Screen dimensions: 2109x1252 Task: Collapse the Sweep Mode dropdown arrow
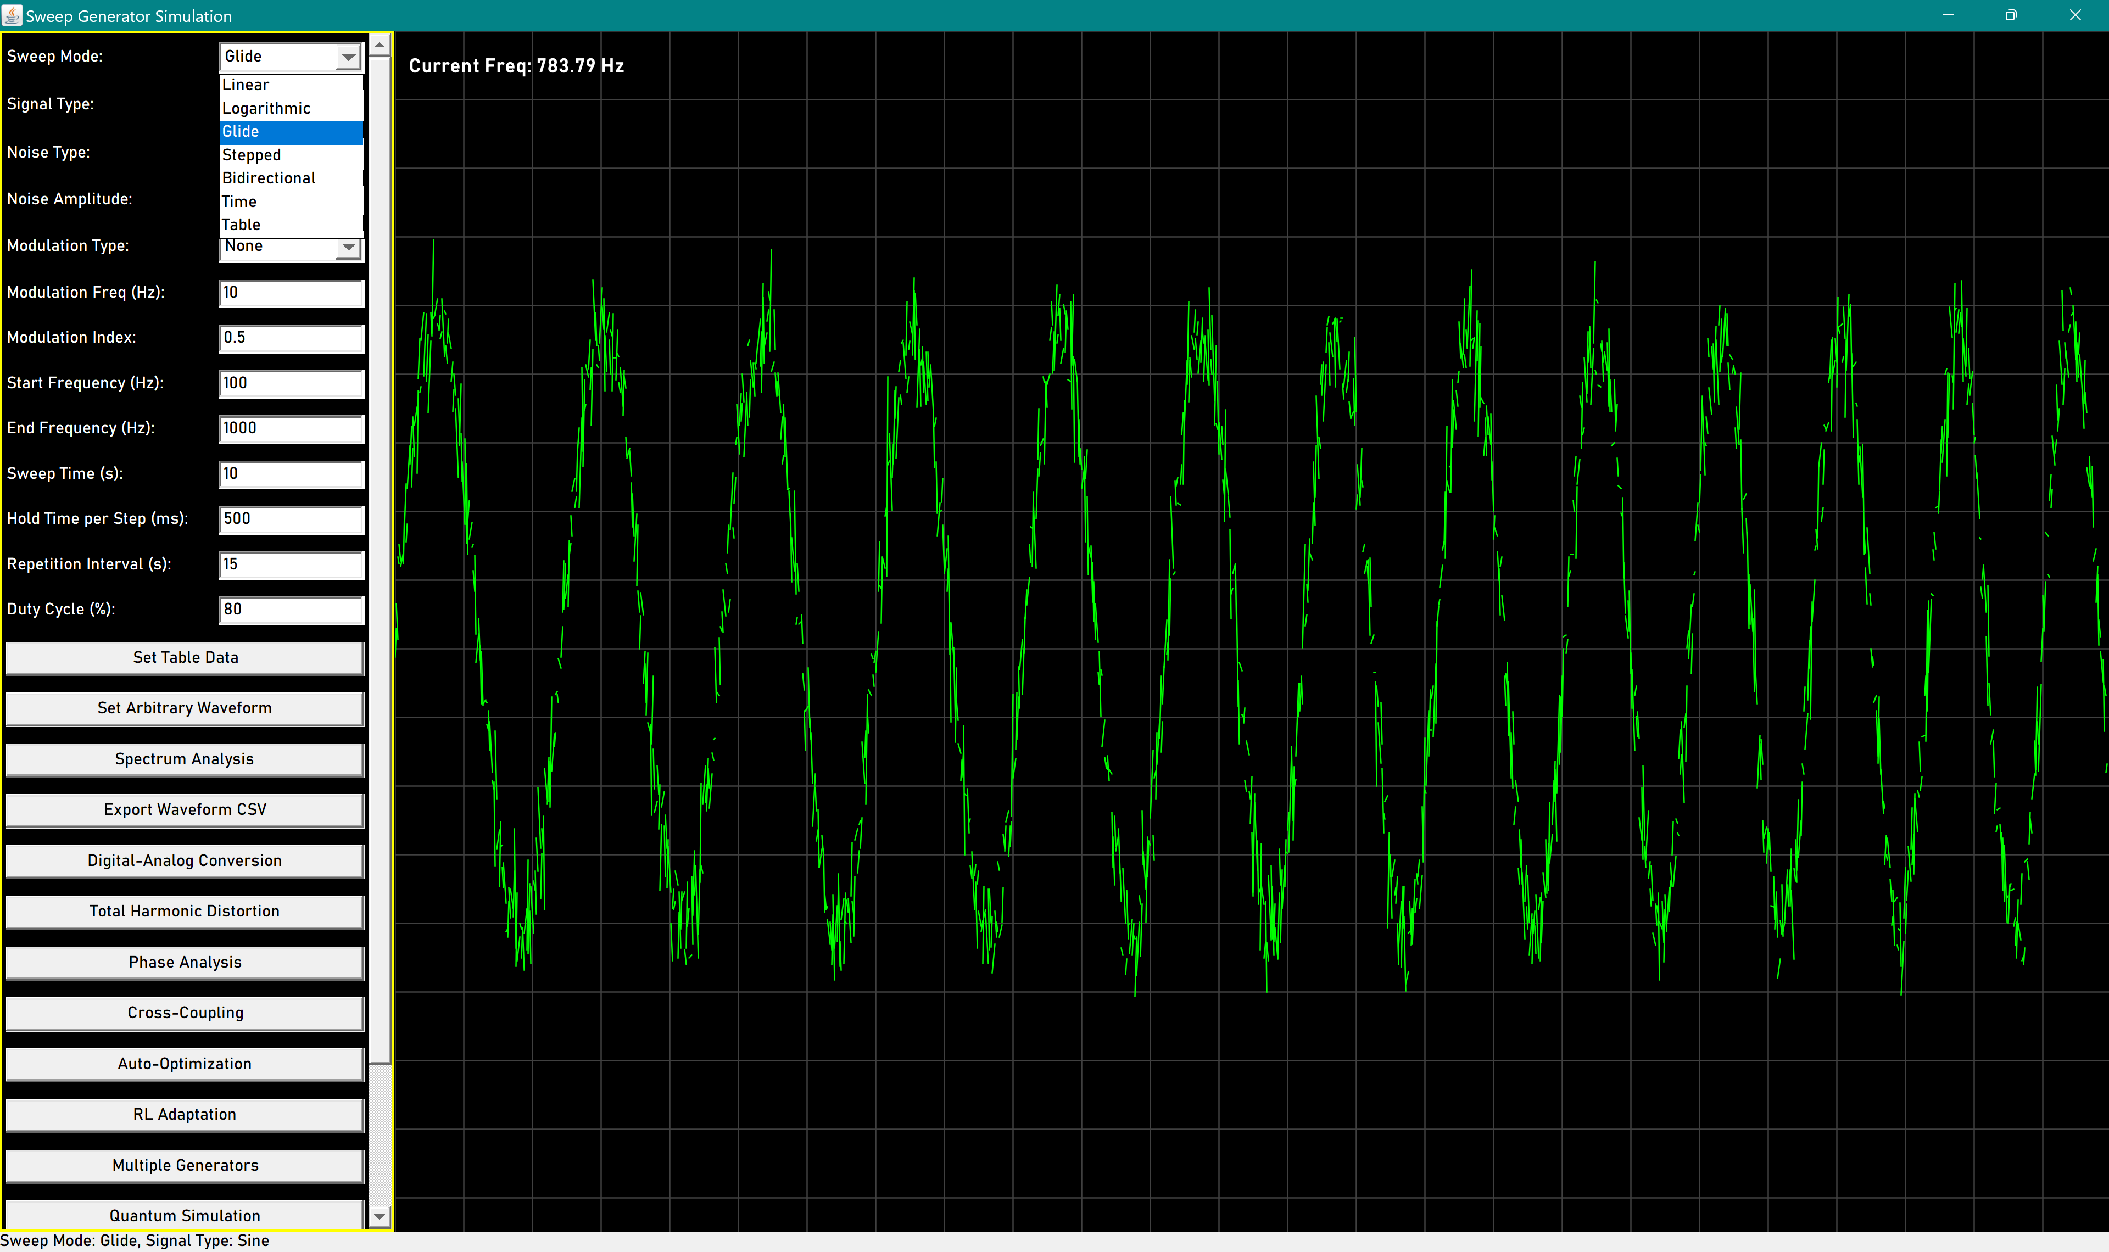point(348,57)
